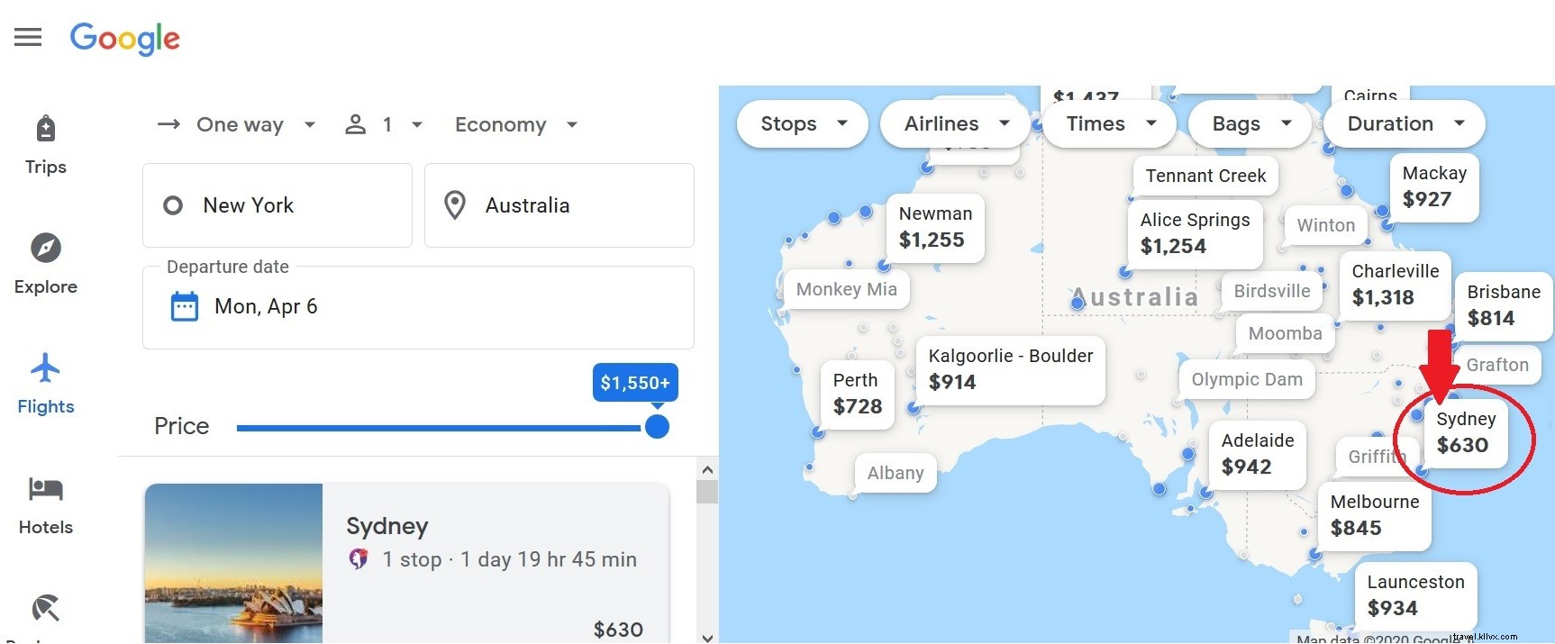
Task: Click the calendar icon in the departure date field
Action: (184, 306)
